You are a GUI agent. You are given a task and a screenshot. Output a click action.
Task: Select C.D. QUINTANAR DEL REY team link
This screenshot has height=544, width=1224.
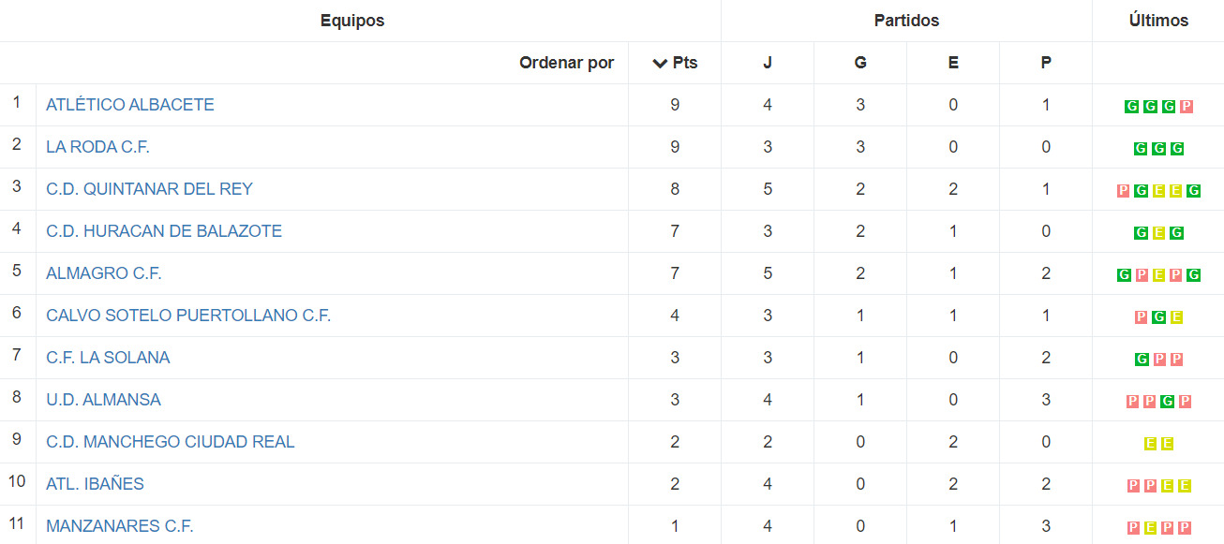(149, 189)
